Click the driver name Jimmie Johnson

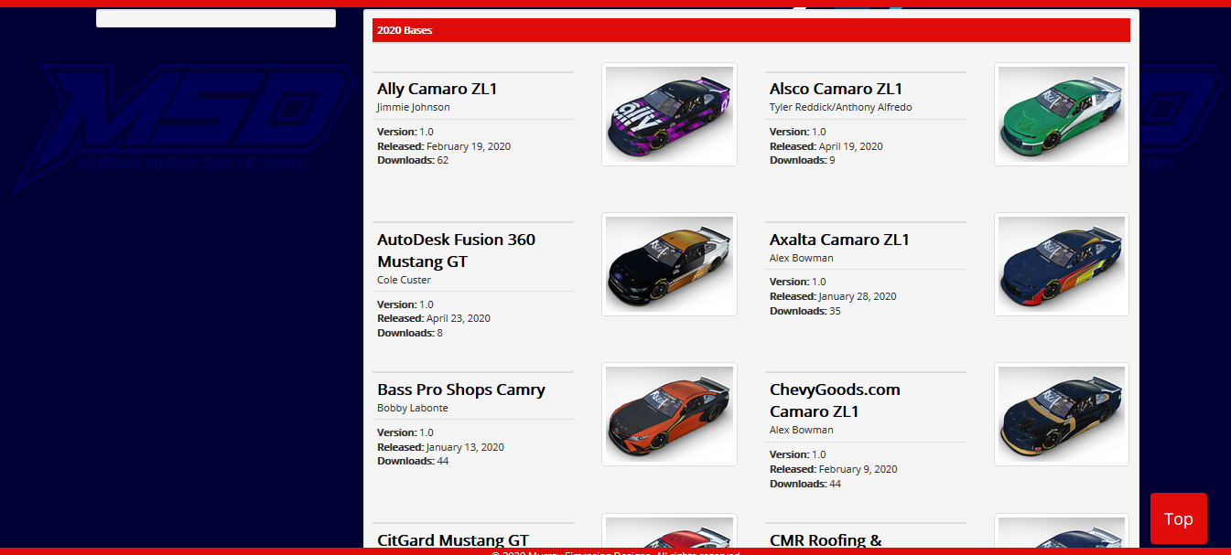[414, 107]
